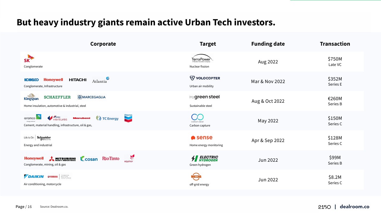Click the Electric Hydrogen logo

click(x=204, y=158)
